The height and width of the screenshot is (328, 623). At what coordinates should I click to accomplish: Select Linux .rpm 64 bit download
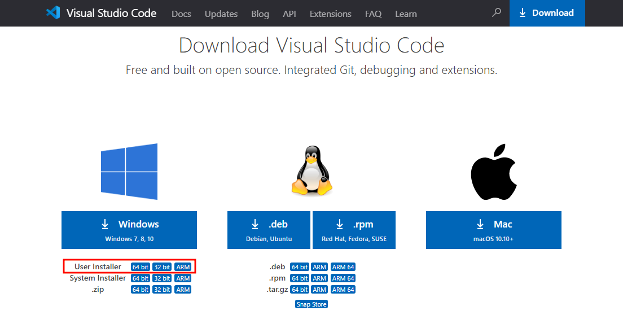(299, 278)
